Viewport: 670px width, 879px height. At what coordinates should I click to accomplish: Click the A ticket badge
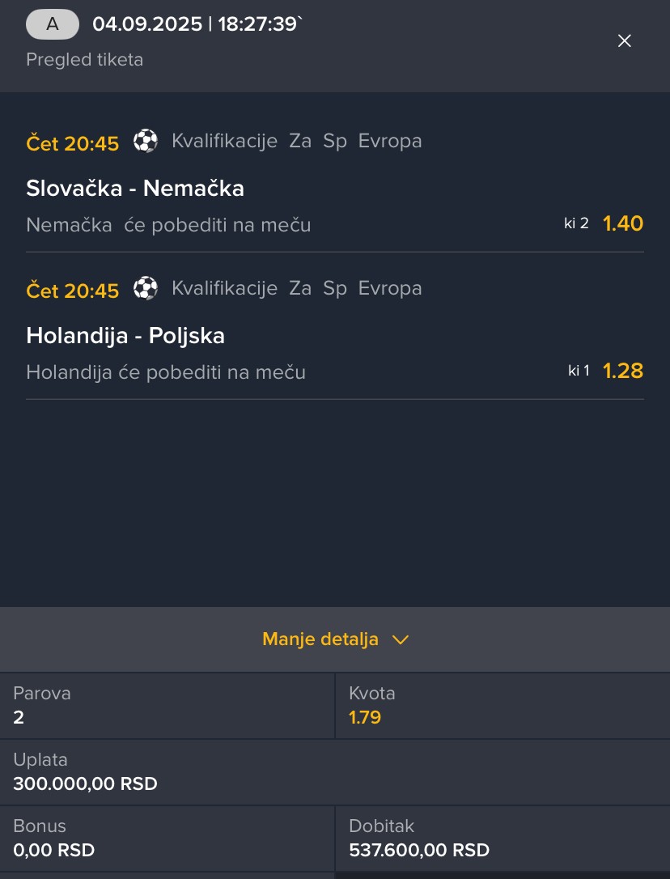pos(53,24)
